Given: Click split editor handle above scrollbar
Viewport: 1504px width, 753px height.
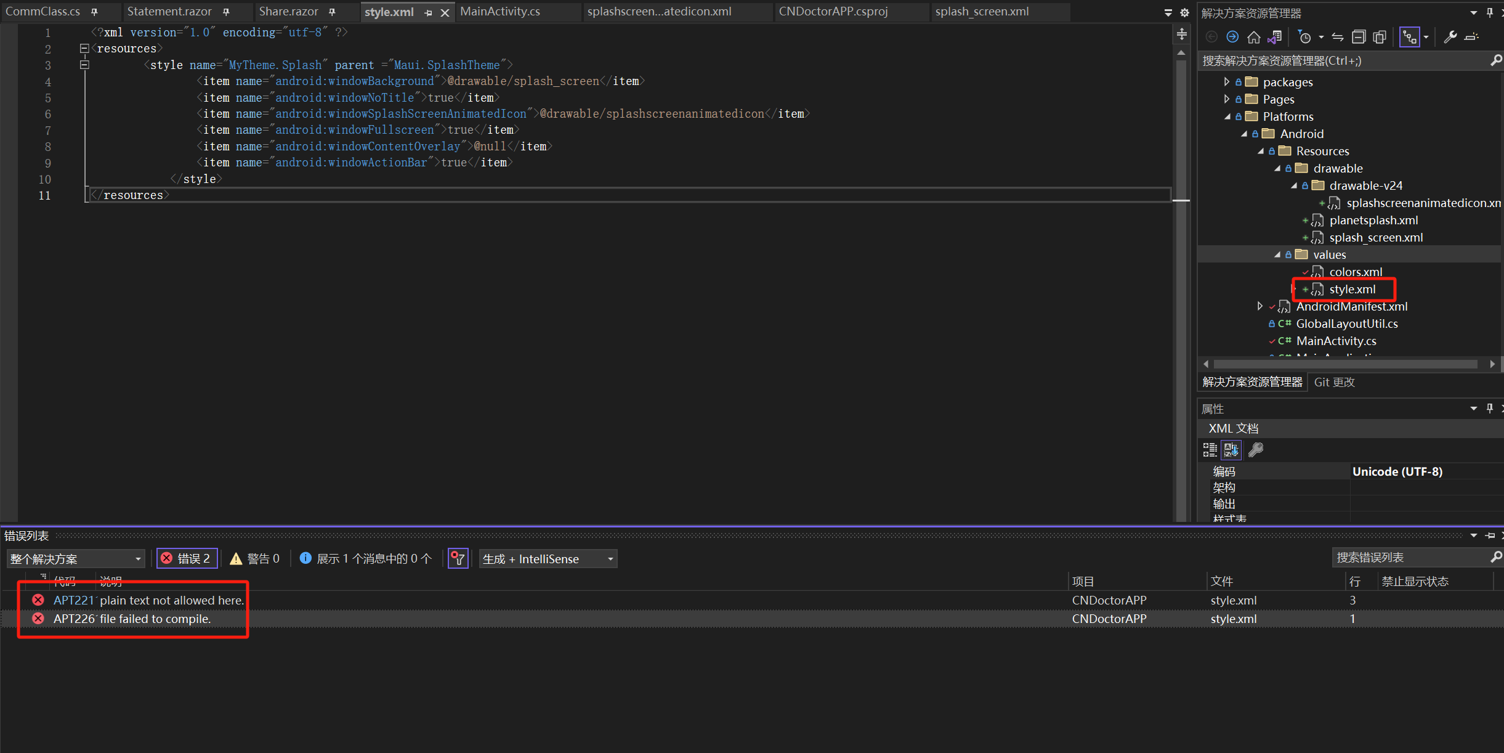Looking at the screenshot, I should 1181,34.
